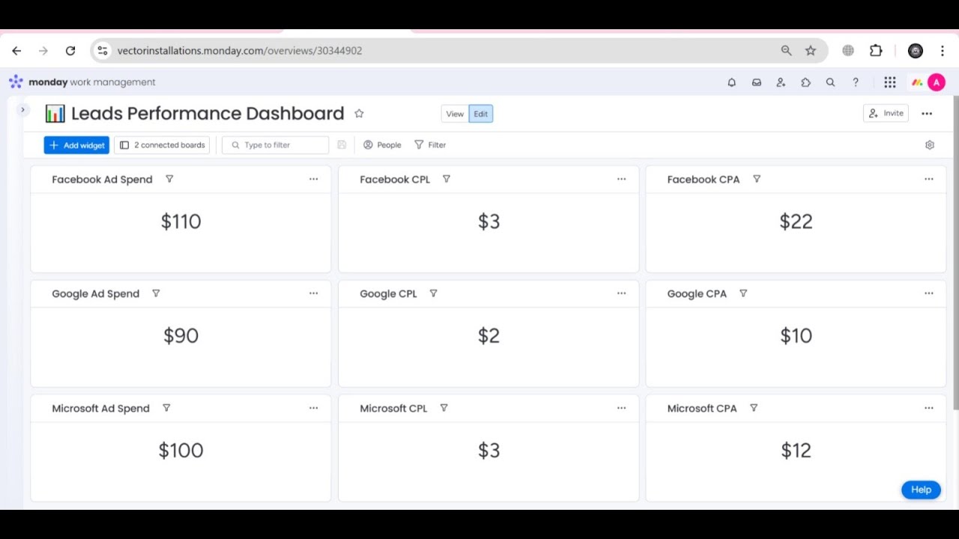Image resolution: width=959 pixels, height=539 pixels.
Task: Click browser extensions puzzle icon
Action: (876, 51)
